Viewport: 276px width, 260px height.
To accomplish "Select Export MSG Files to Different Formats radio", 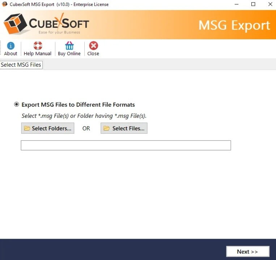I will (17, 104).
